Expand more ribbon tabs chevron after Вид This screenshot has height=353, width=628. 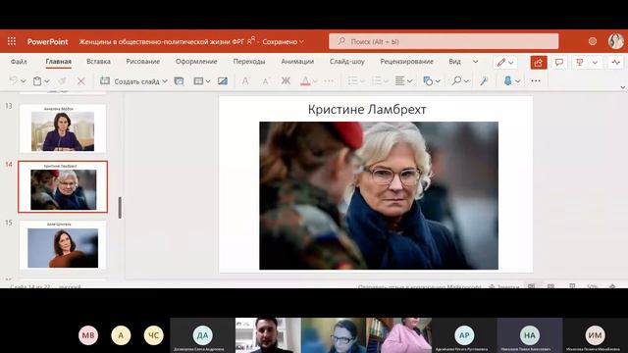[475, 62]
